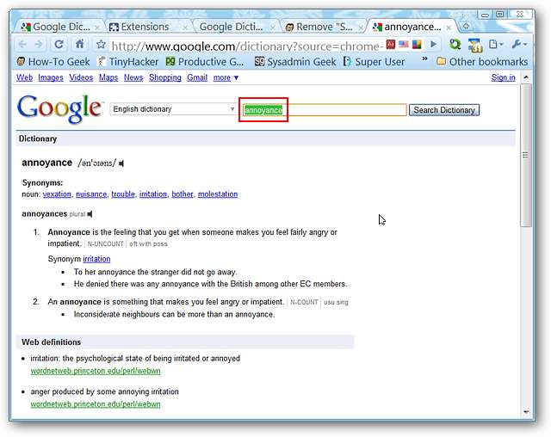Screen dimensions: 551x437
Task: Open the bother synonym link
Action: coord(183,194)
